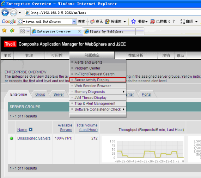Click the 注销 logout menu item
201x178 pixels.
(166, 55)
